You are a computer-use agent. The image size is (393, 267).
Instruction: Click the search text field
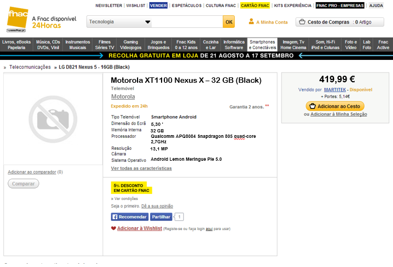point(187,22)
